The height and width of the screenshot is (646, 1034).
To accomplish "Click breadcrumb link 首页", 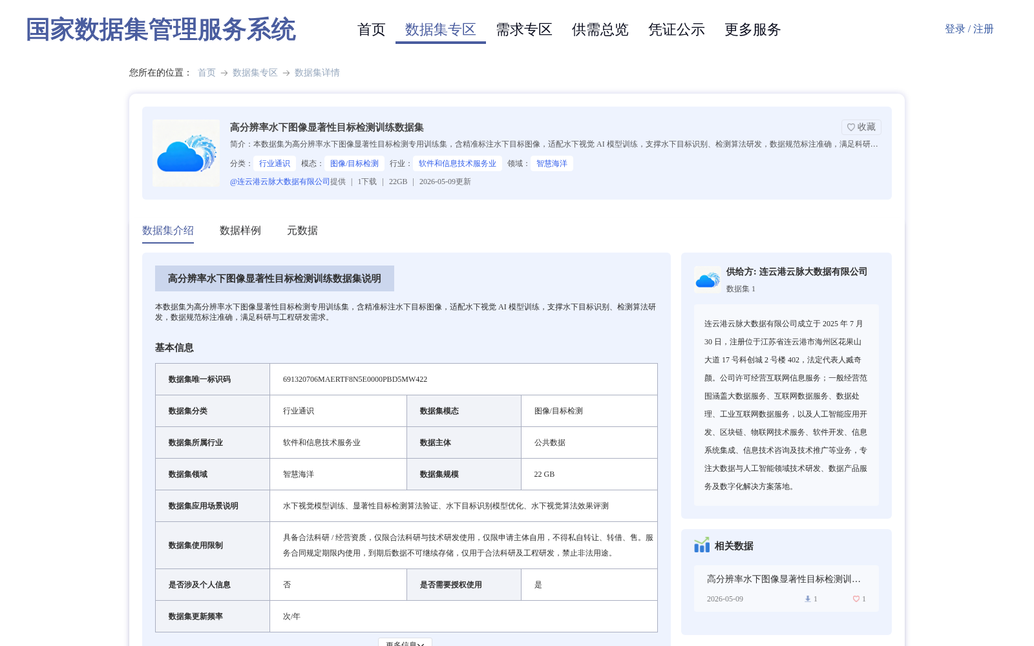I will pos(207,73).
